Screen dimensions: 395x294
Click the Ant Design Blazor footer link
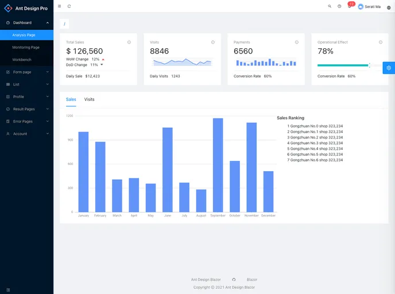[x=206, y=280]
